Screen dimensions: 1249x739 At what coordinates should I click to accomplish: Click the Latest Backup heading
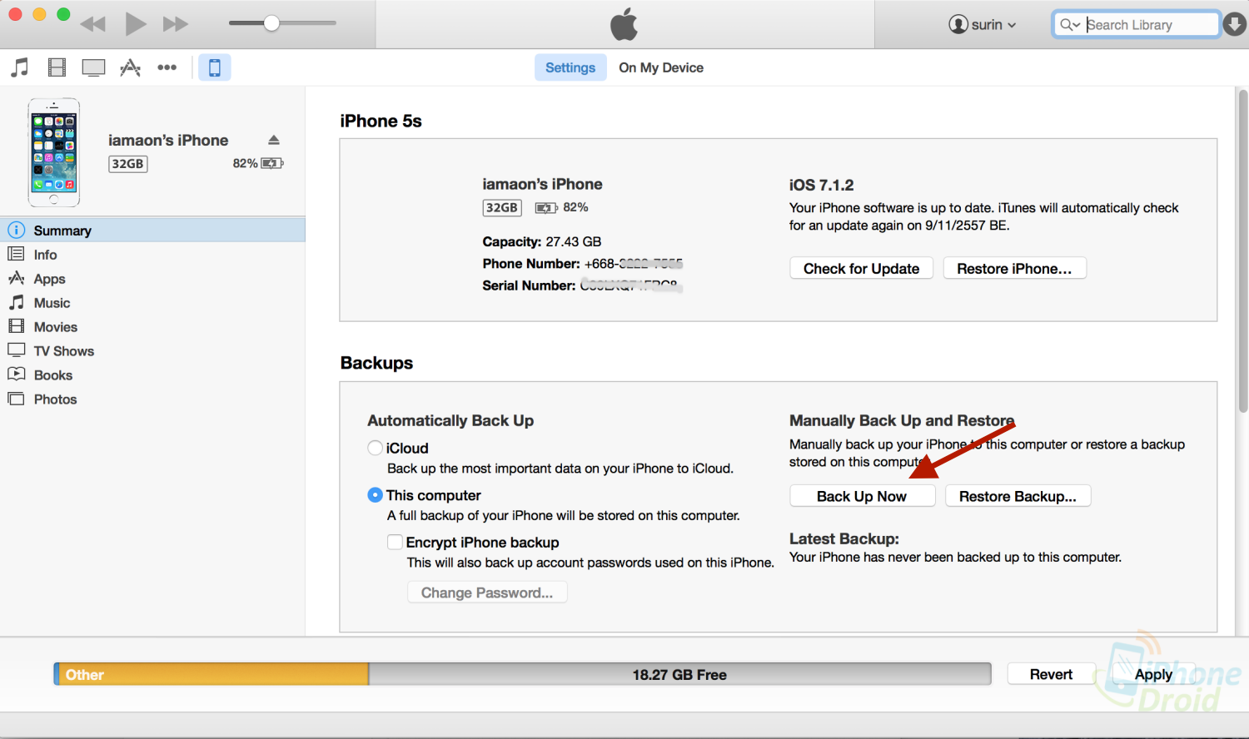coord(844,538)
